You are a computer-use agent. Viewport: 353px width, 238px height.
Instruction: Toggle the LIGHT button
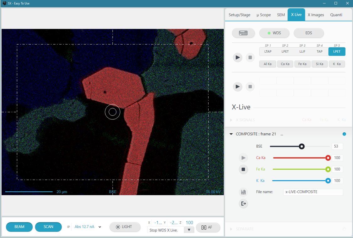coord(125,227)
